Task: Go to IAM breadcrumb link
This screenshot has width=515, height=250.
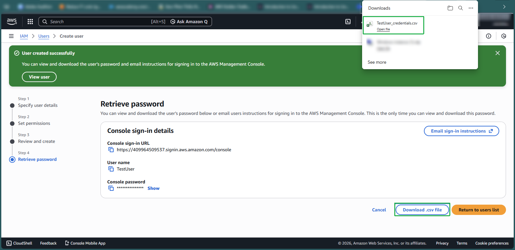Action: 24,36
